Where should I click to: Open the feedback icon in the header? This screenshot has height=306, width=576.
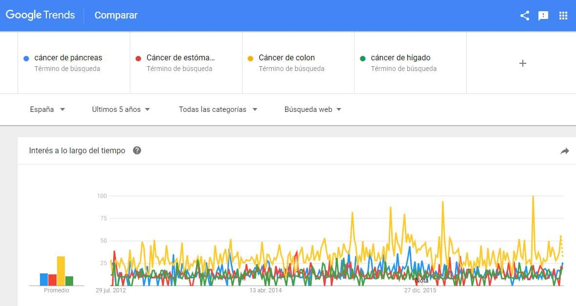point(543,15)
